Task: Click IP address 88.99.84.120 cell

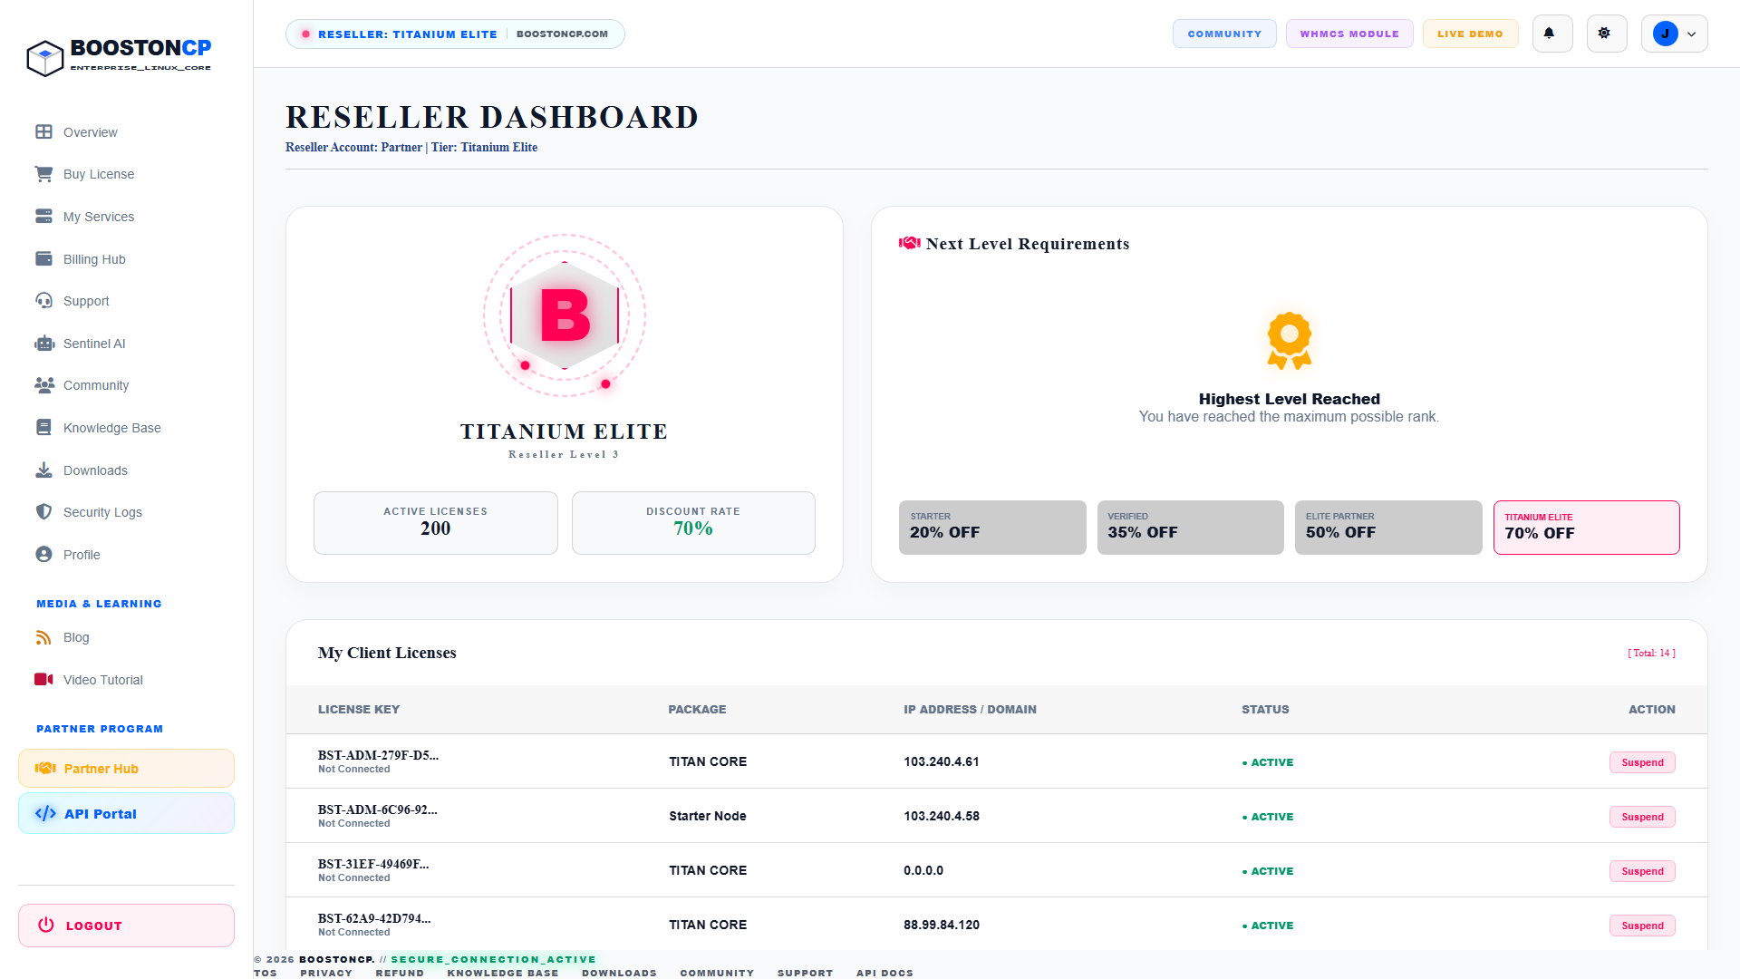Action: pos(942,926)
